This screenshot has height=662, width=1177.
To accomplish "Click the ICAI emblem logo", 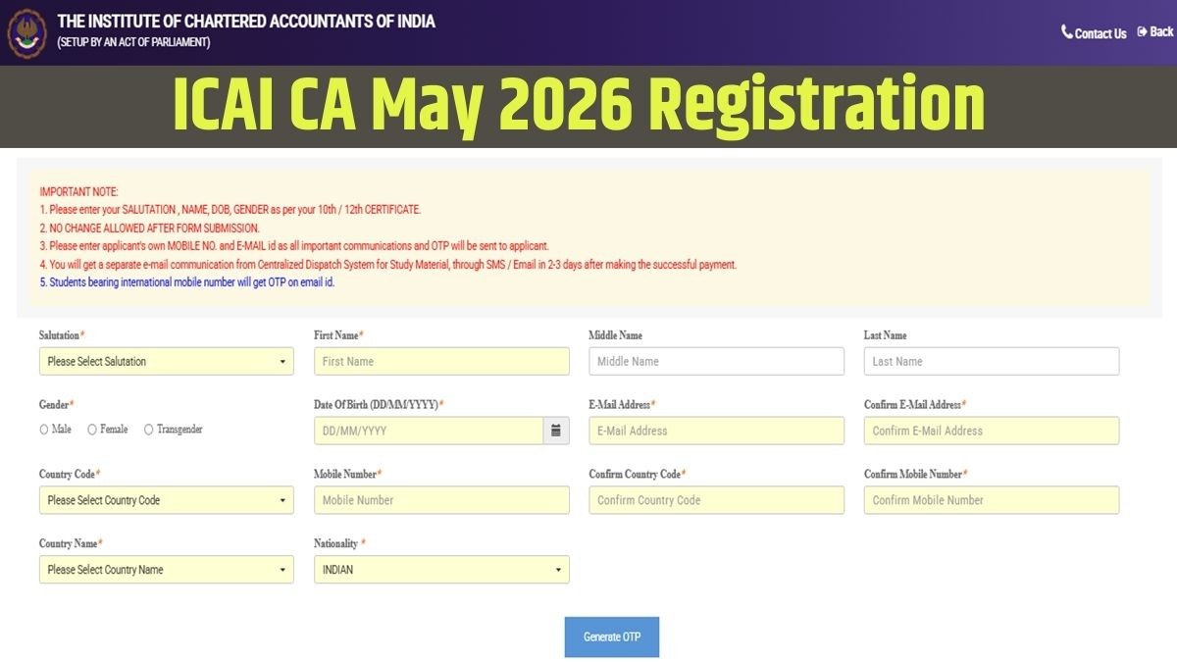I will coord(27,32).
